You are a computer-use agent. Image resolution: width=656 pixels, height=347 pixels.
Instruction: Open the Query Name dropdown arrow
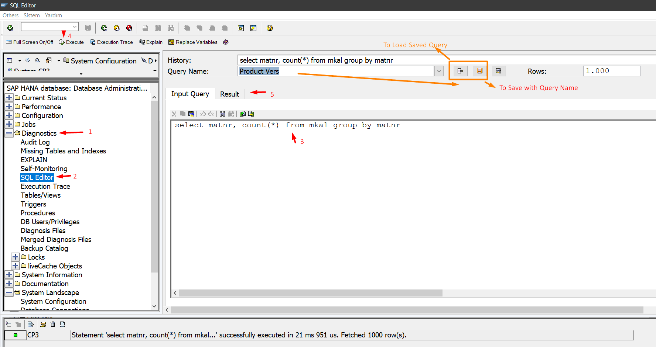[439, 71]
